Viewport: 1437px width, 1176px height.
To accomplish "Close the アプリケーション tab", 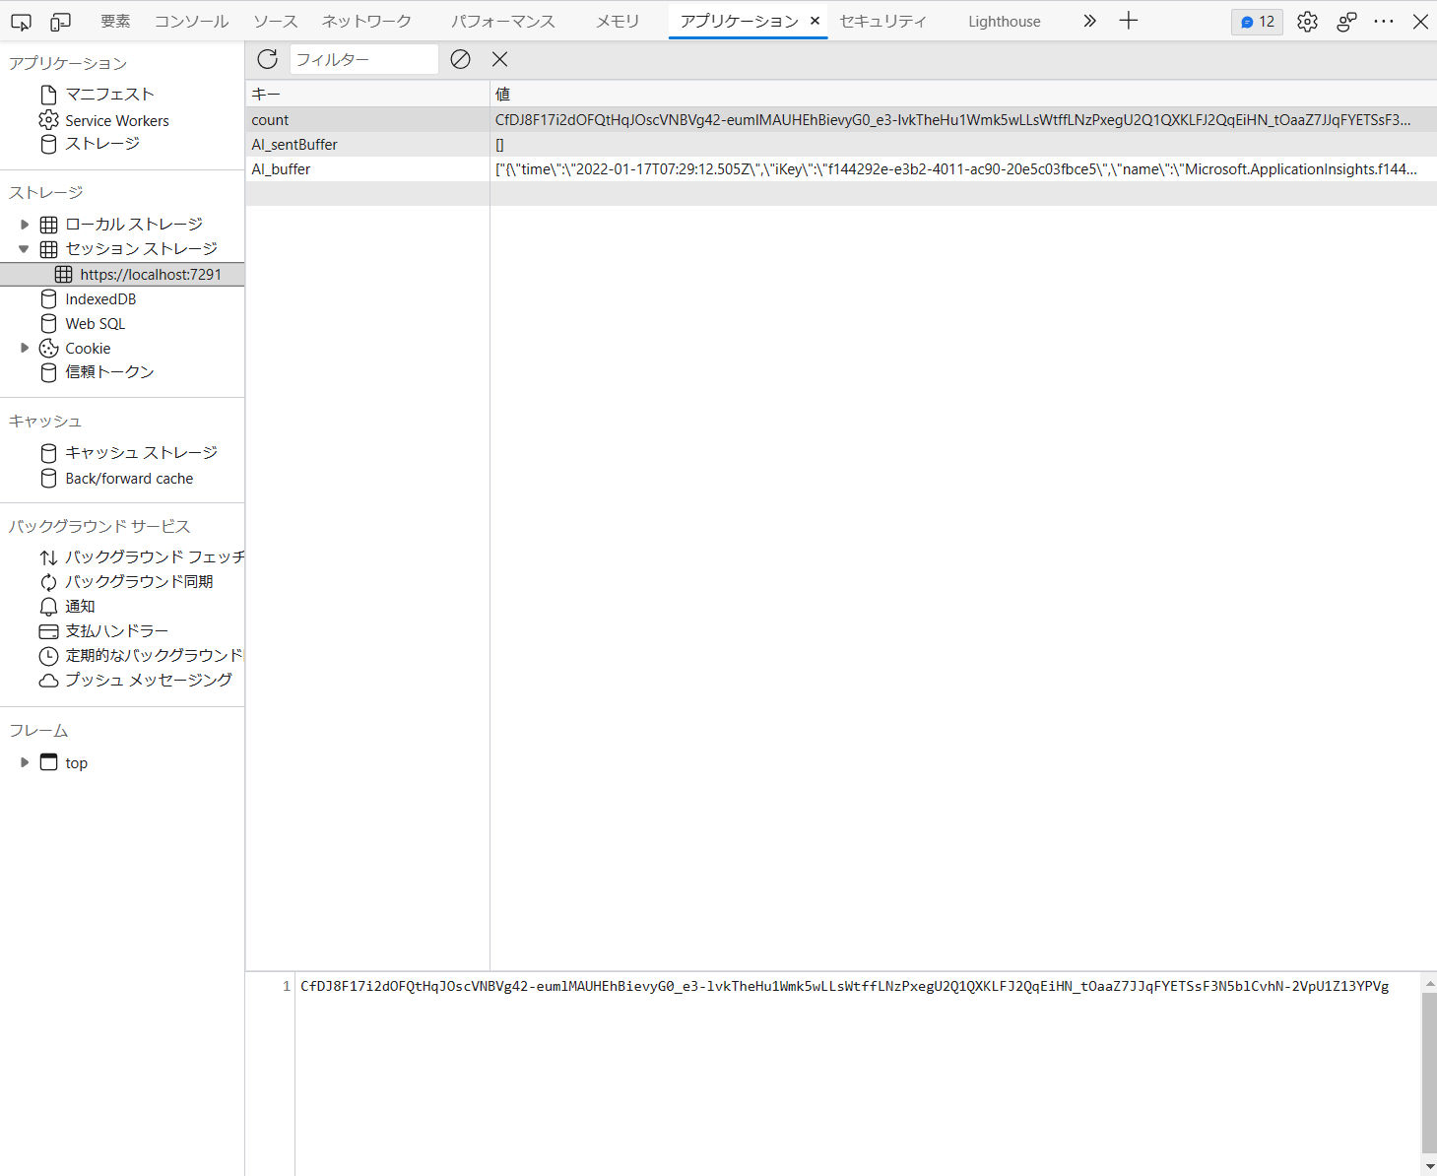I will click(815, 21).
